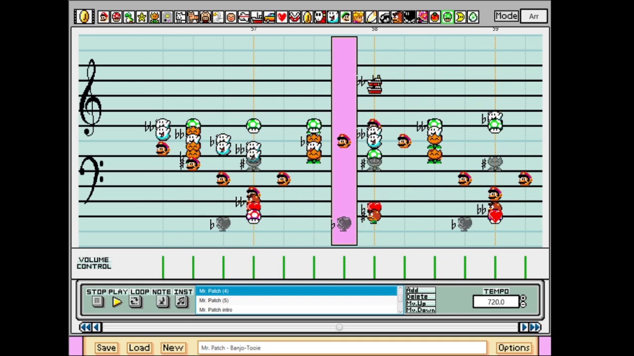Click the Load button
634x356 pixels.
tap(139, 348)
